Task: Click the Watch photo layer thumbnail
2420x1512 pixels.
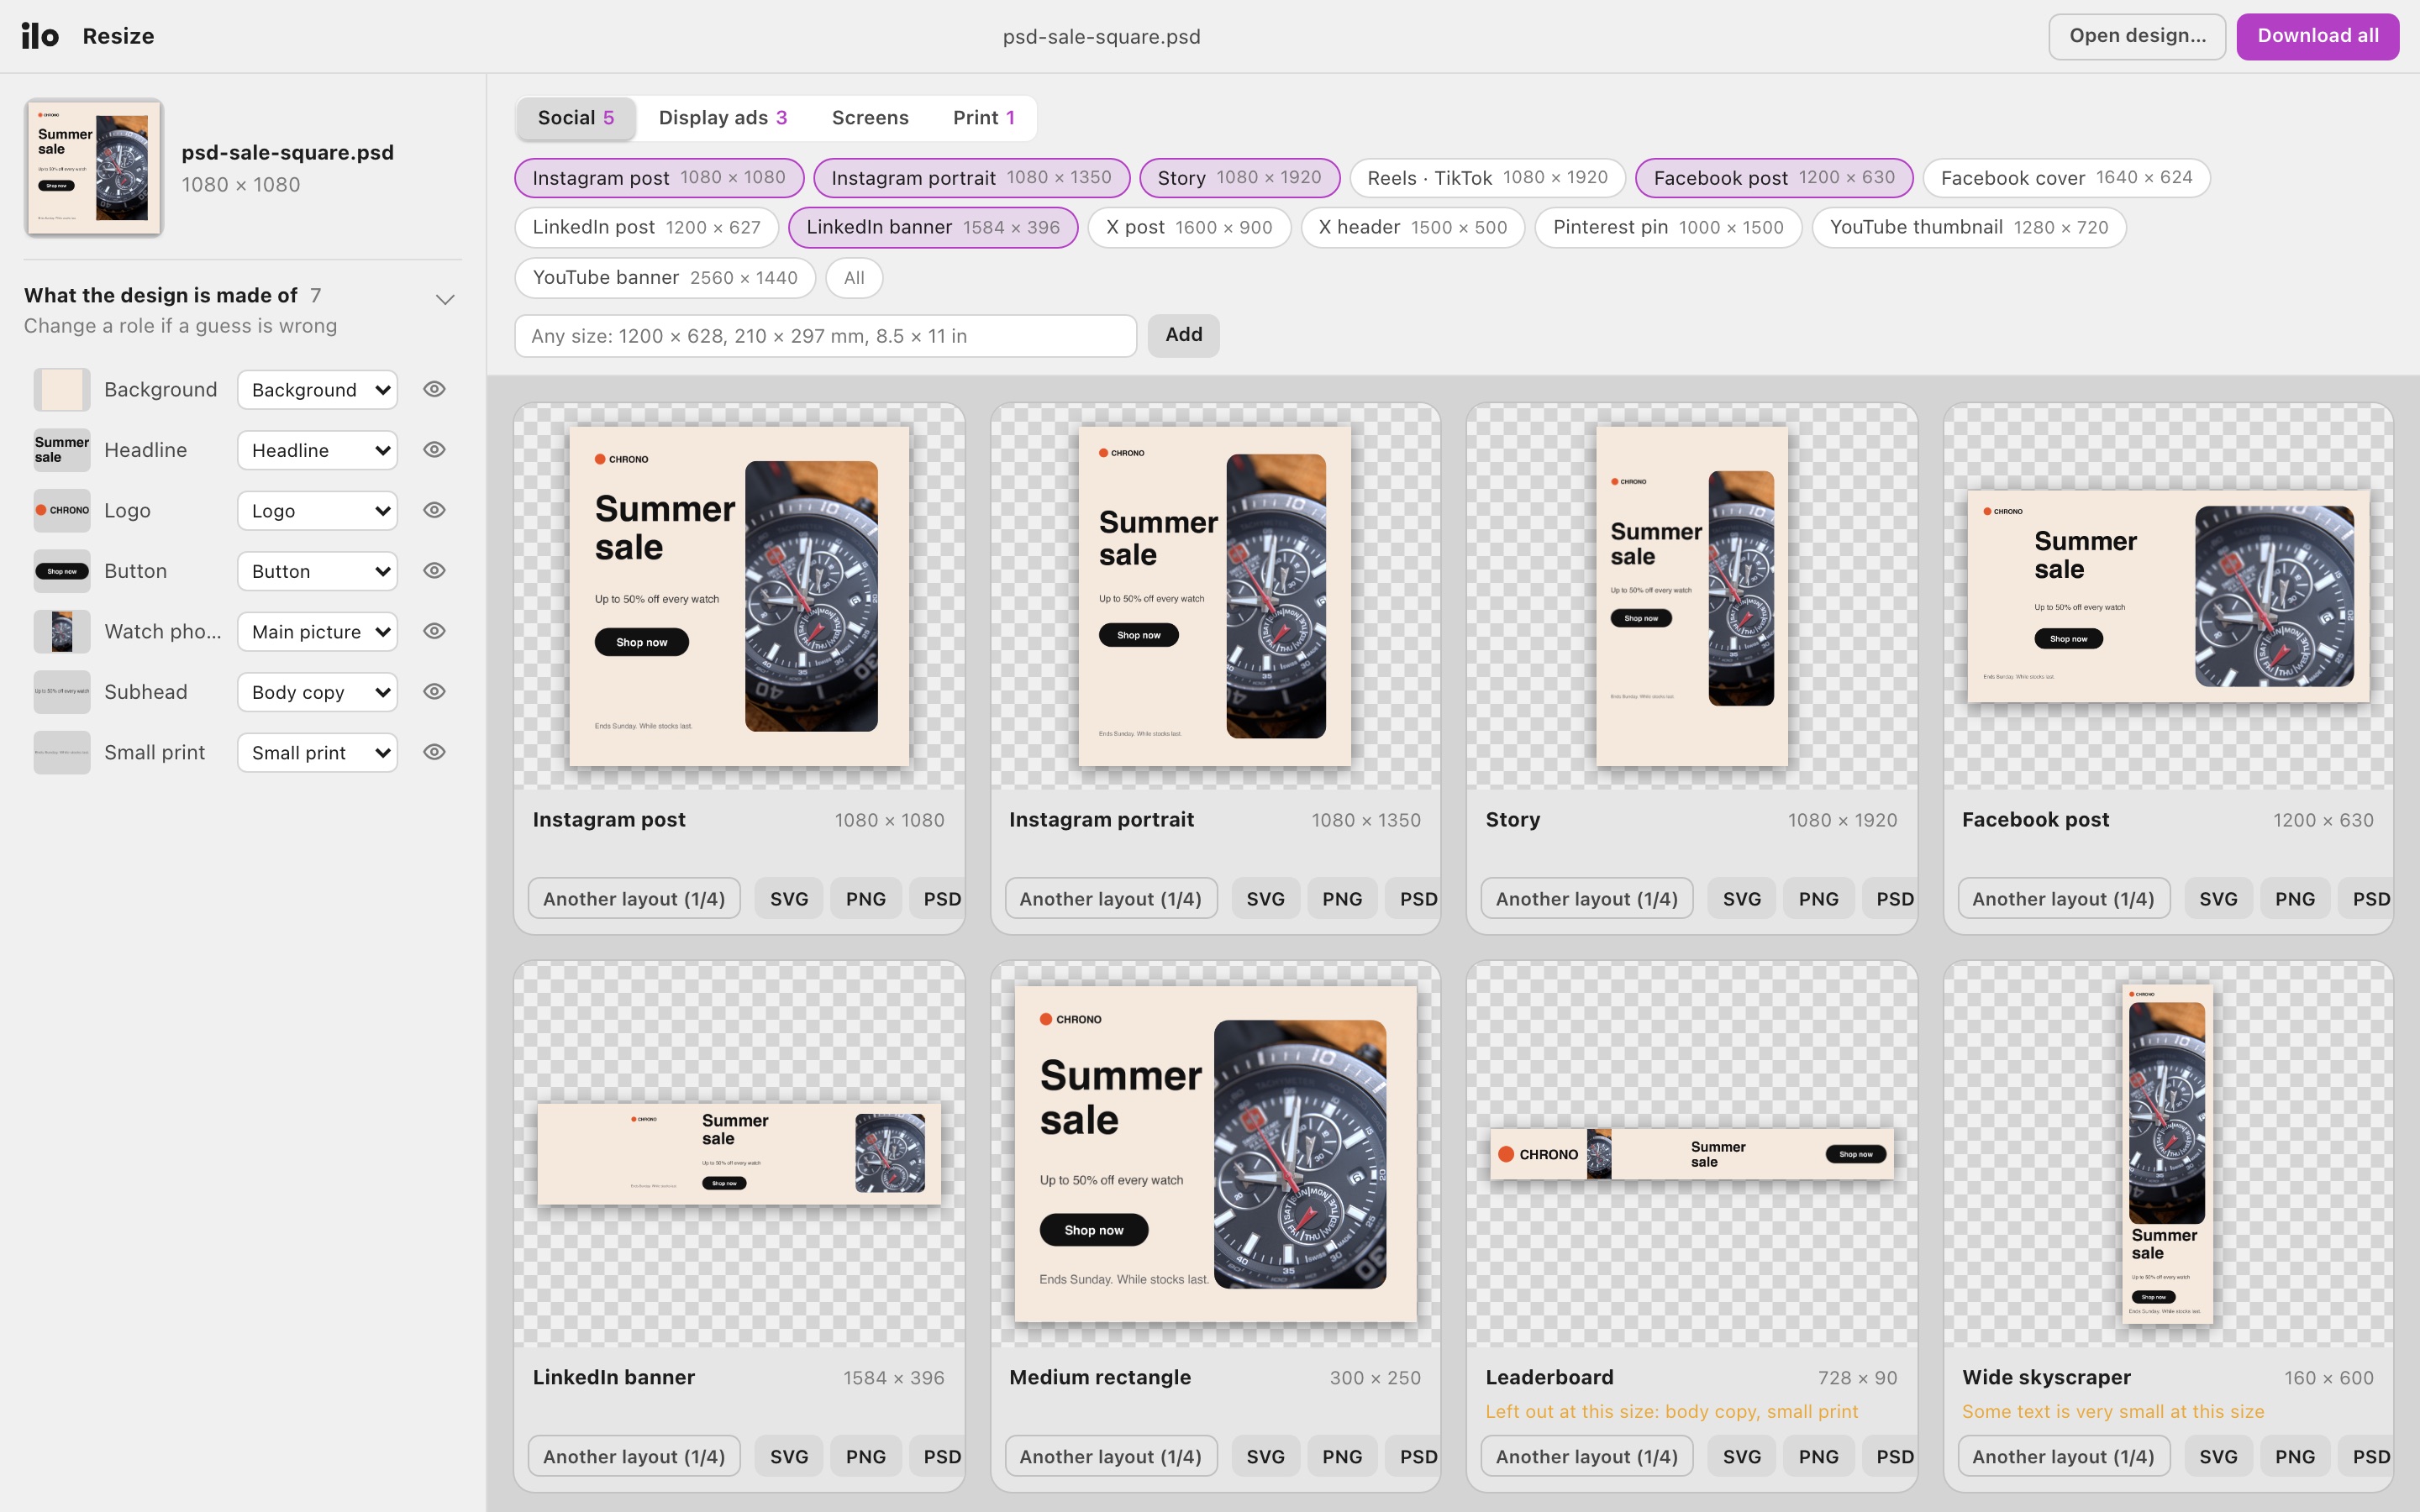Action: 62,632
